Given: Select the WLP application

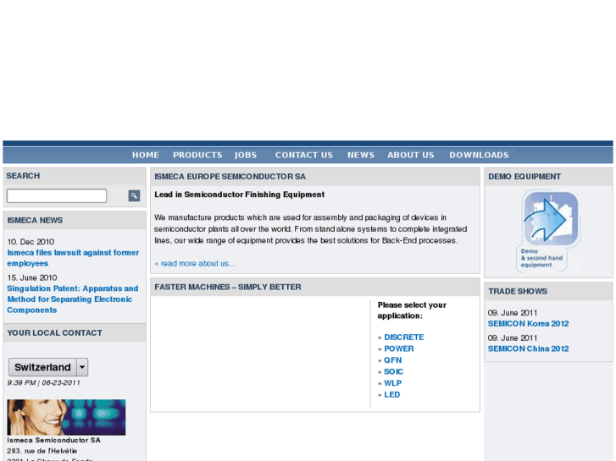Looking at the screenshot, I should pos(392,383).
